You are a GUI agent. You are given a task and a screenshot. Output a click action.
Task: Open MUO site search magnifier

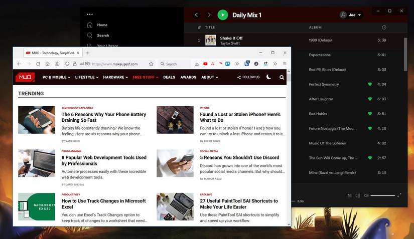pyautogui.click(x=282, y=77)
